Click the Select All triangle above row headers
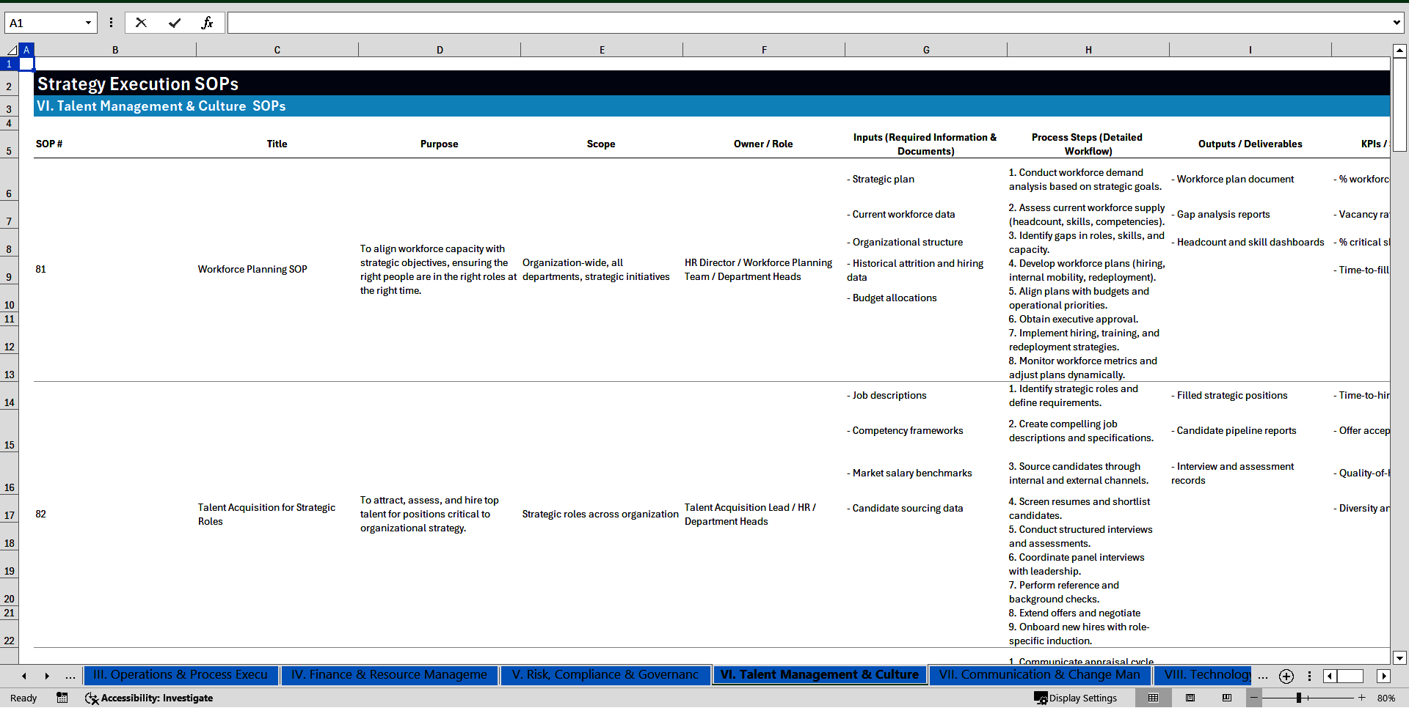The image size is (1409, 708). point(10,49)
